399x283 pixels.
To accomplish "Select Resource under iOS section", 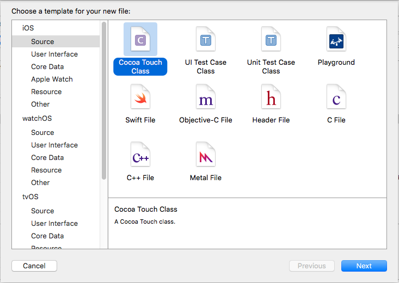I will coord(46,91).
